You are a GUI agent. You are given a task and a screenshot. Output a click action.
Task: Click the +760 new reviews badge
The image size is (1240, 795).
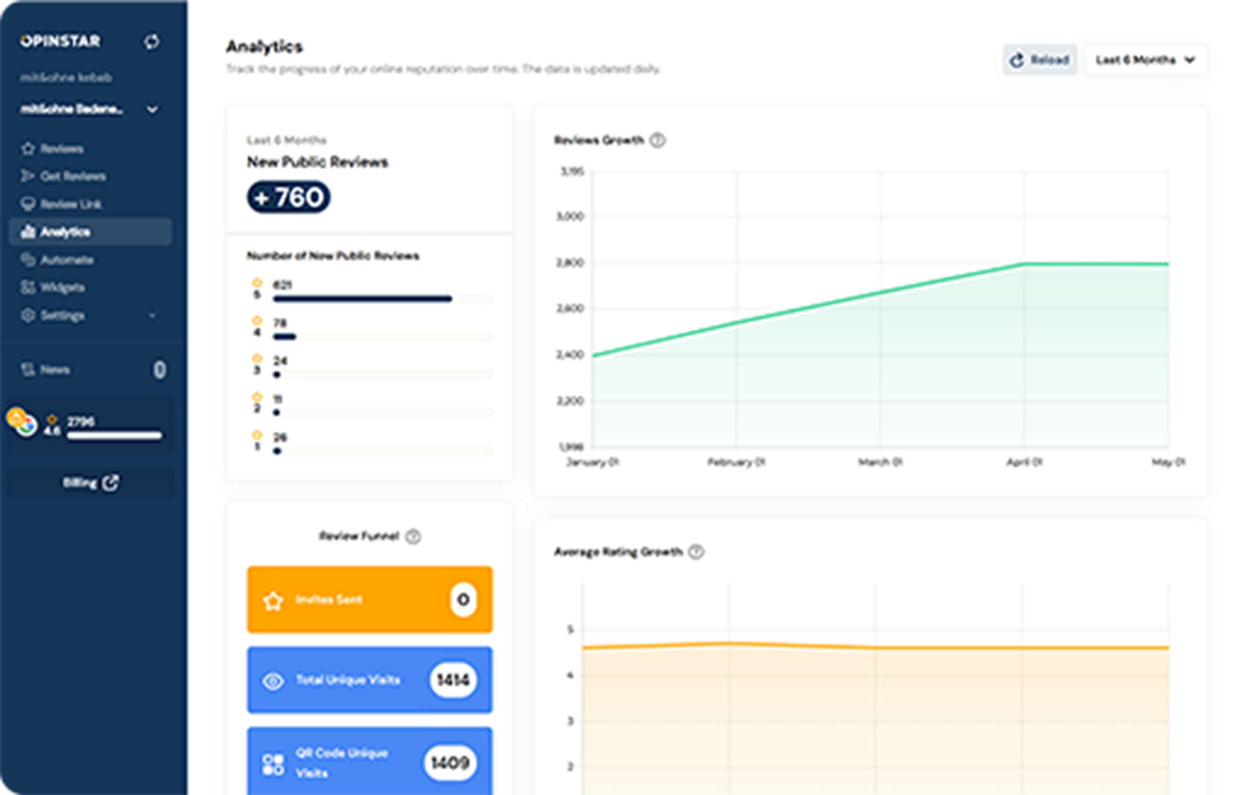288,197
